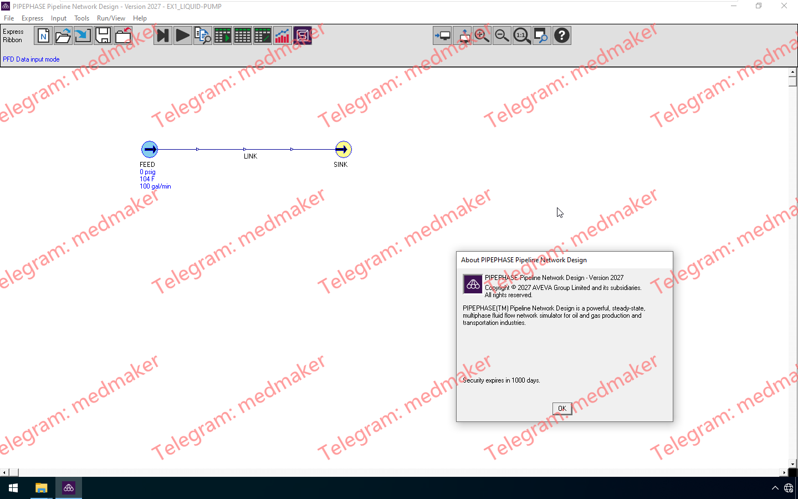Reset zoom with the 1:1 magnifier icon
Image resolution: width=798 pixels, height=499 pixels.
click(522, 36)
